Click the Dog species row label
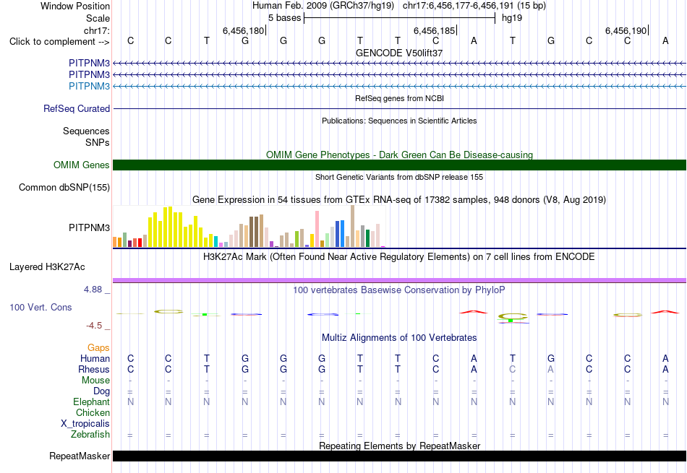The height and width of the screenshot is (473, 687). click(101, 391)
